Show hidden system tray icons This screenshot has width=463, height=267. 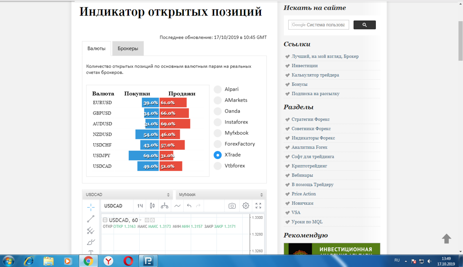pyautogui.click(x=406, y=261)
